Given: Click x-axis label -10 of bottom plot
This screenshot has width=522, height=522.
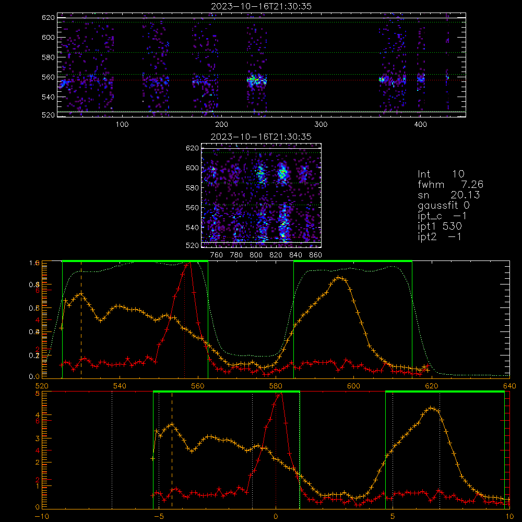Looking at the screenshot, I should [42, 516].
